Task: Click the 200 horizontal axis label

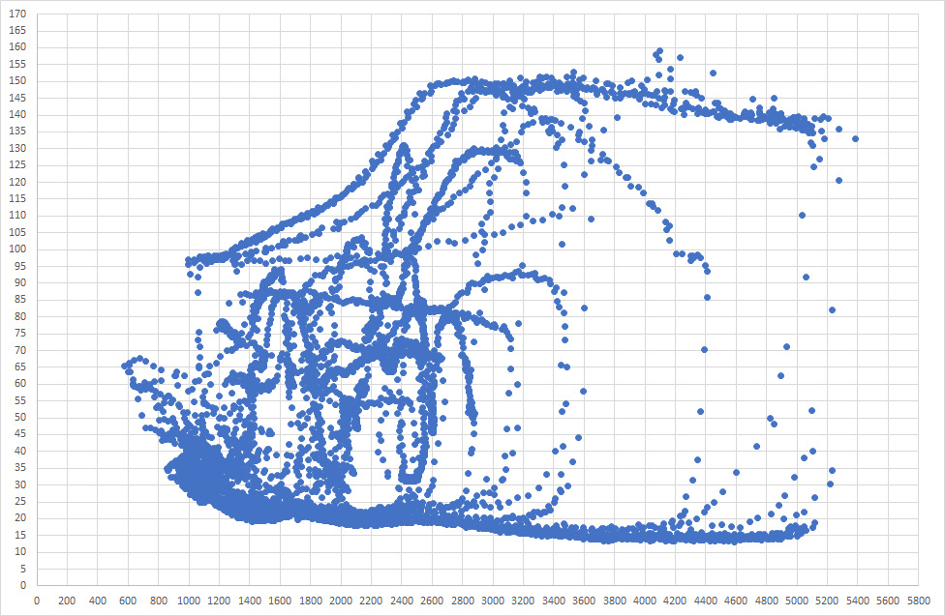Action: point(67,601)
